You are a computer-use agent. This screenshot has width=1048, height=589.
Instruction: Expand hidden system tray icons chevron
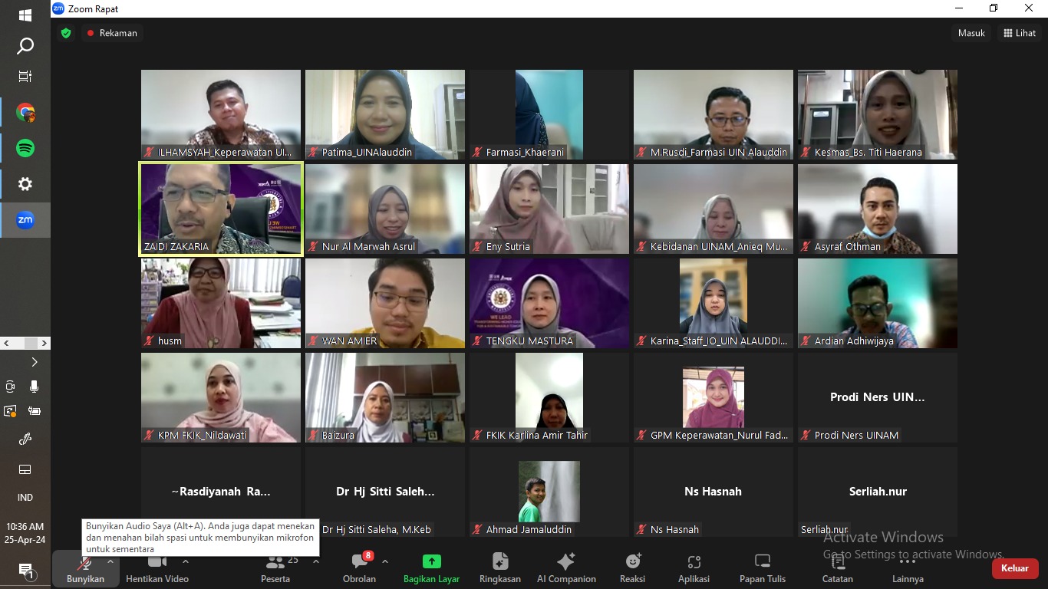pyautogui.click(x=35, y=362)
